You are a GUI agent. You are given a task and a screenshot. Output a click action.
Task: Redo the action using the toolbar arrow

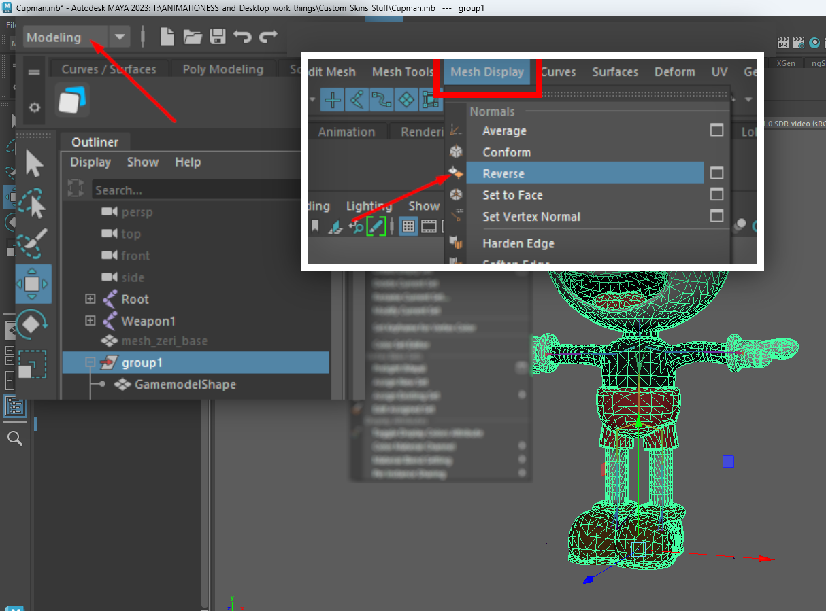pos(269,37)
